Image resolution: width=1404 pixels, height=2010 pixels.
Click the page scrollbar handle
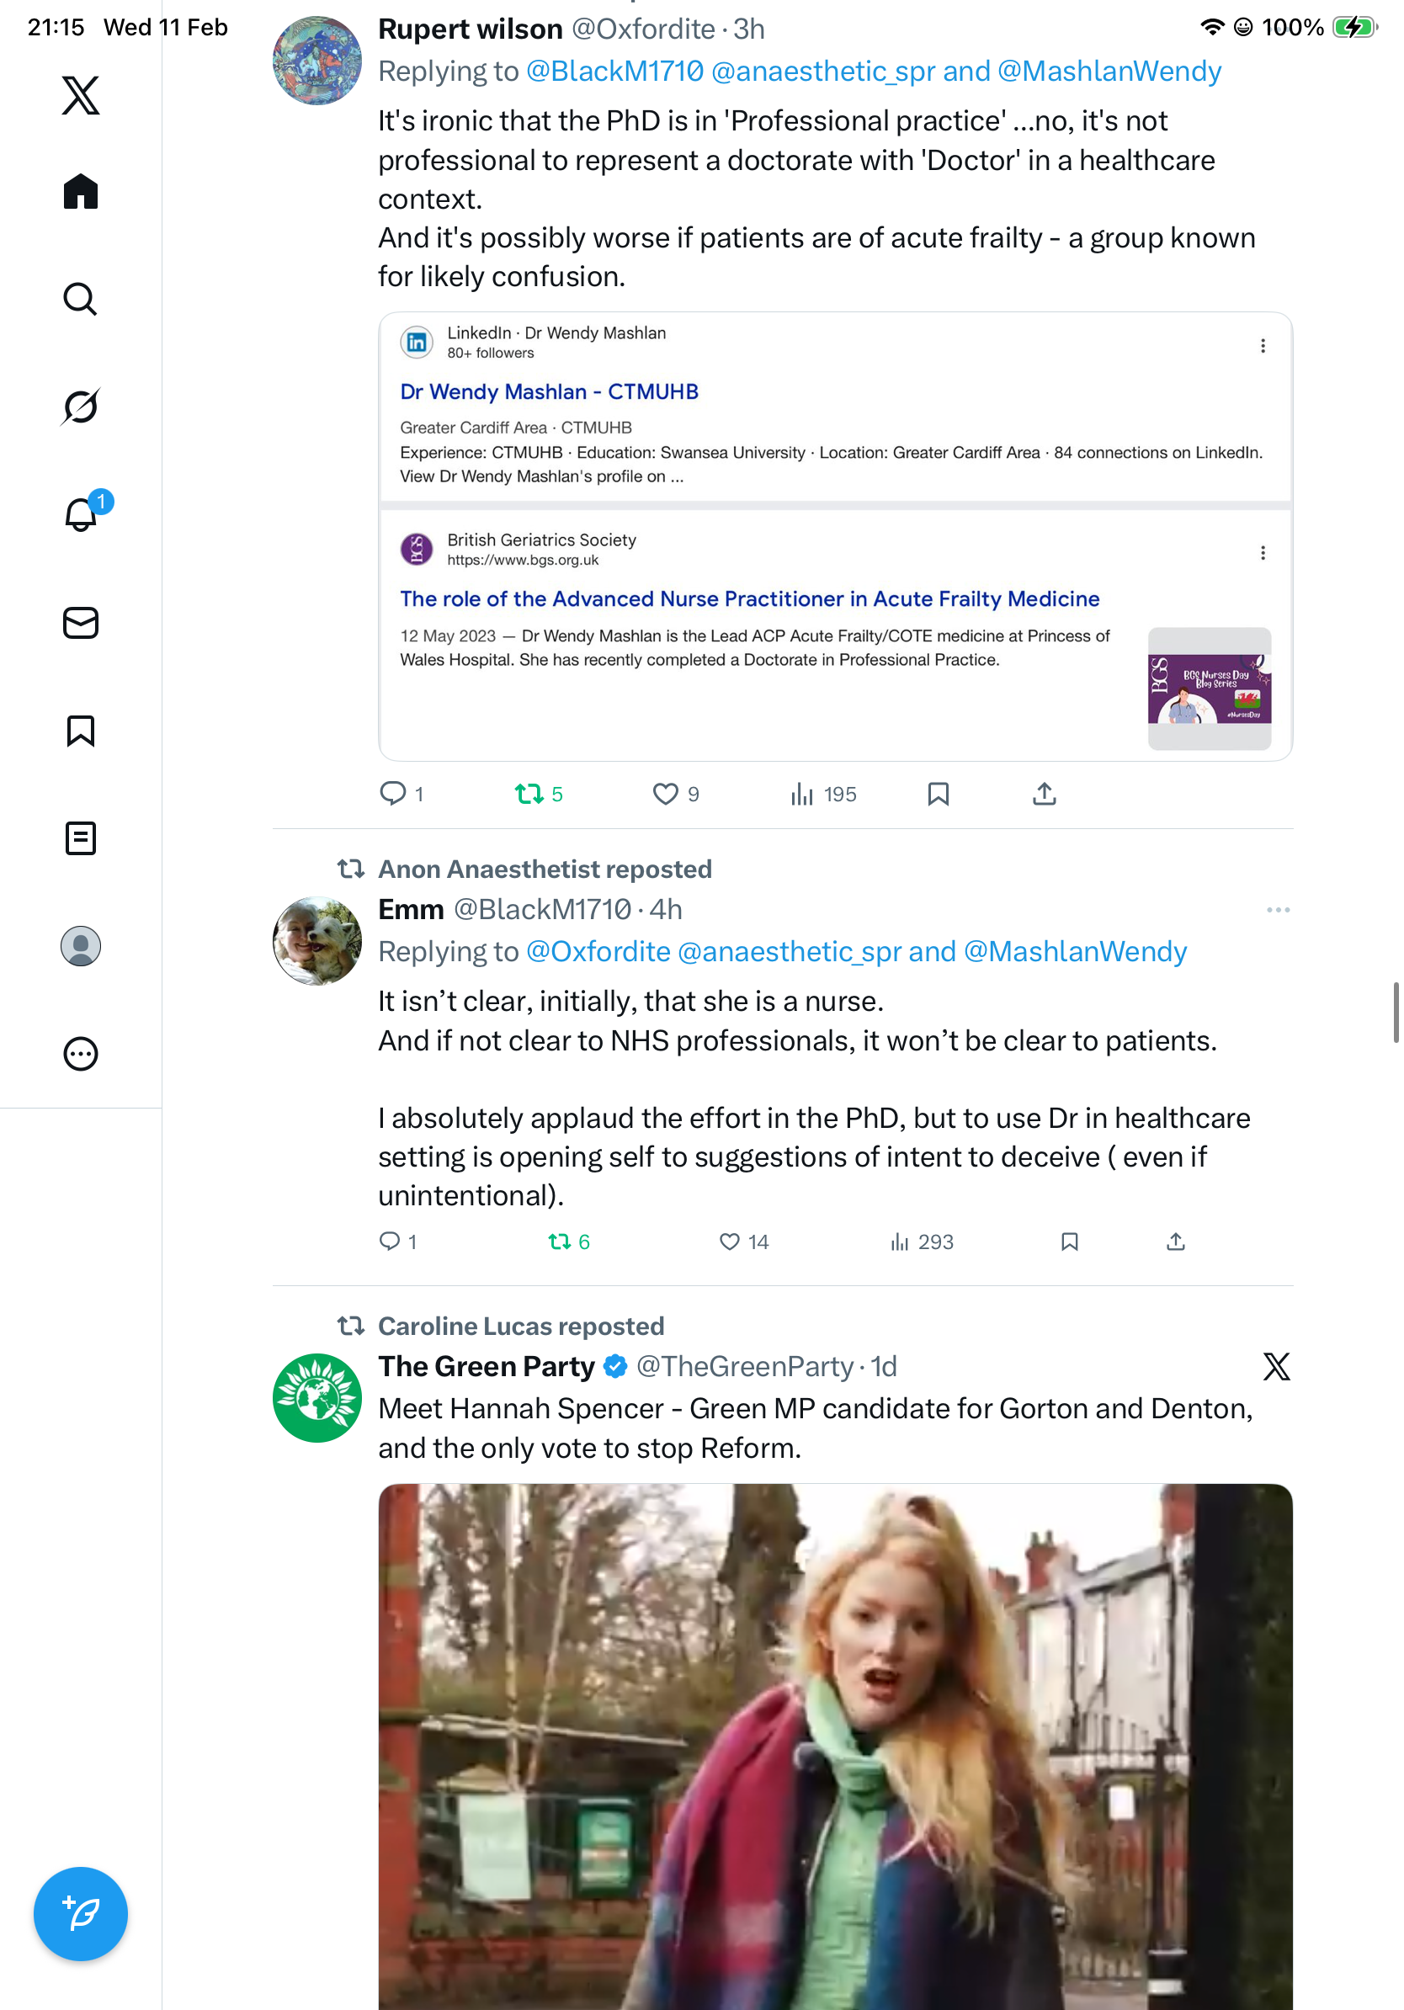point(1396,1012)
